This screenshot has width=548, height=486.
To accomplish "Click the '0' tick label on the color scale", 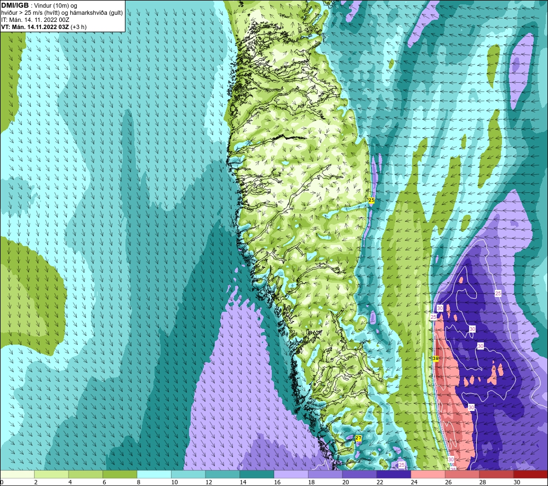I will 2,482.
